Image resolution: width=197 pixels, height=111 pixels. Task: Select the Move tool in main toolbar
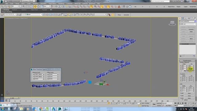(x=35, y=6)
